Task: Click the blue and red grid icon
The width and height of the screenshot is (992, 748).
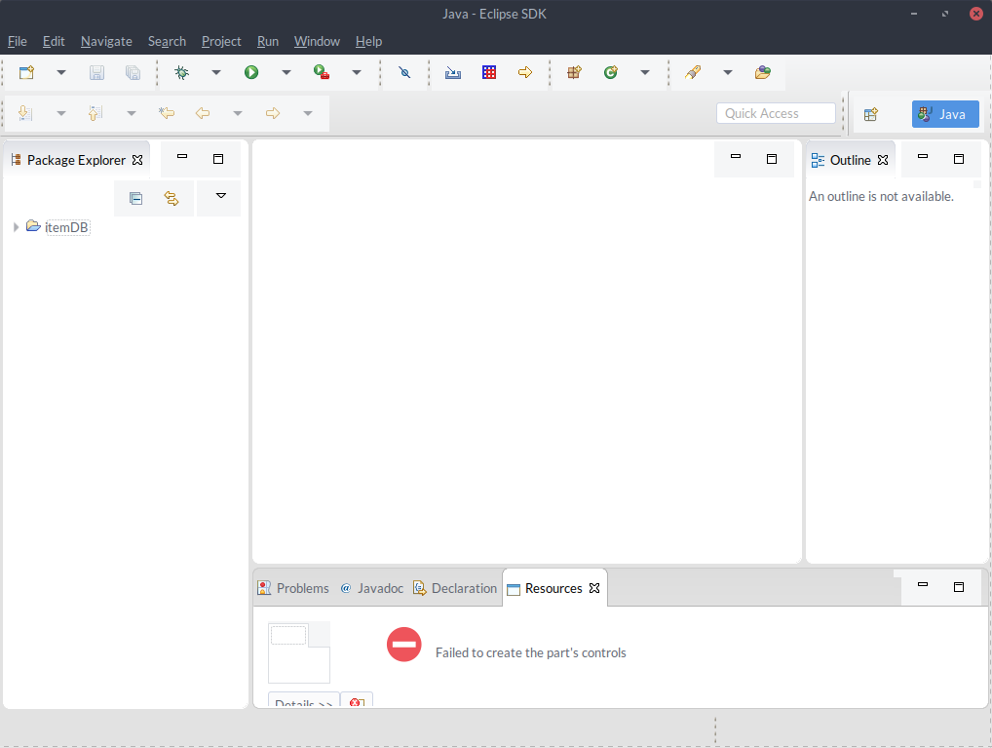Action: pos(489,73)
